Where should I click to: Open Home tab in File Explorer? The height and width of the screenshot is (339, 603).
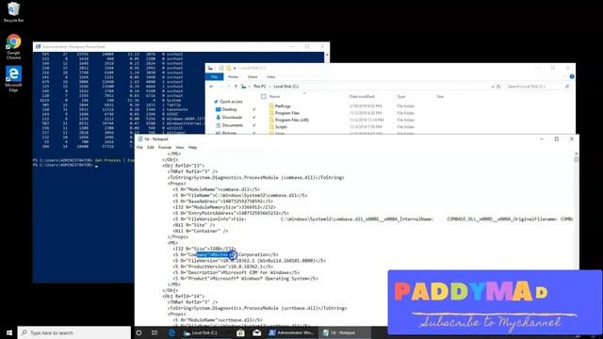pos(233,77)
